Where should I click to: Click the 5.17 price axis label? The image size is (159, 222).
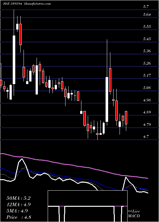pyautogui.click(x=147, y=75)
